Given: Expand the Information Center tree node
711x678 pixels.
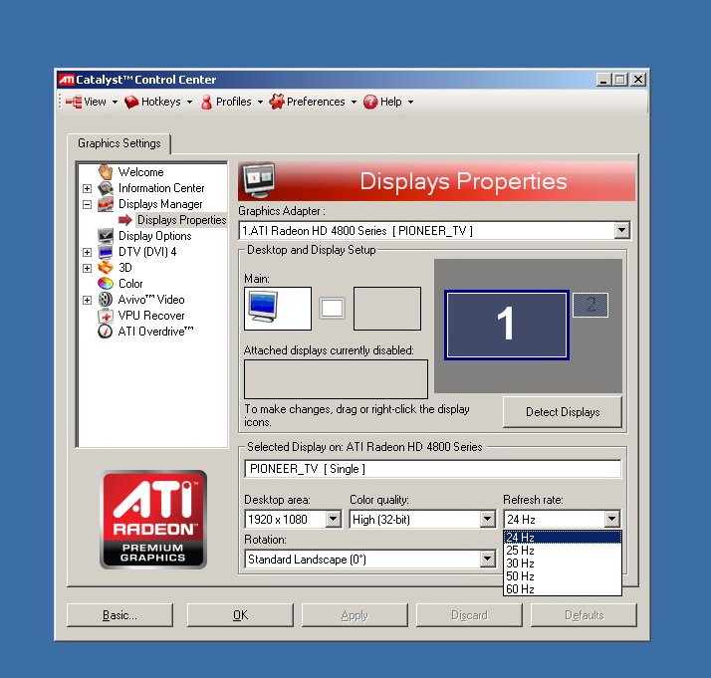Looking at the screenshot, I should pos(87,188).
